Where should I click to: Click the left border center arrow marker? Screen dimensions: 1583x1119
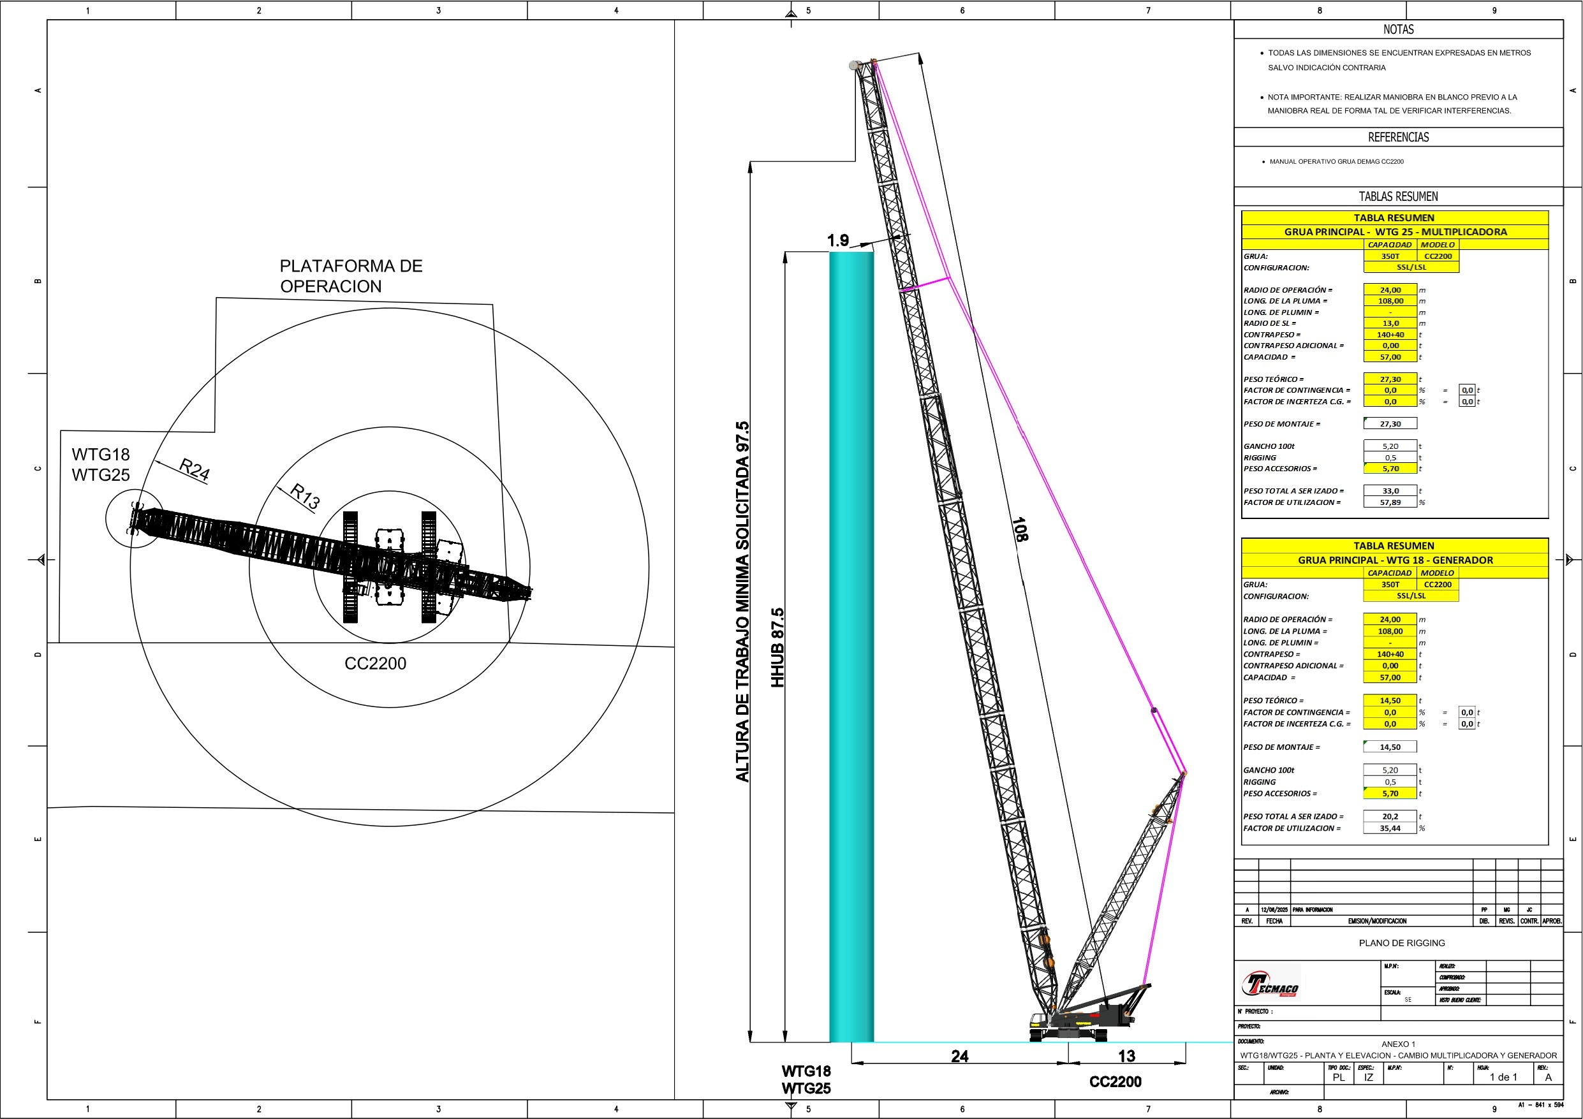pos(41,559)
